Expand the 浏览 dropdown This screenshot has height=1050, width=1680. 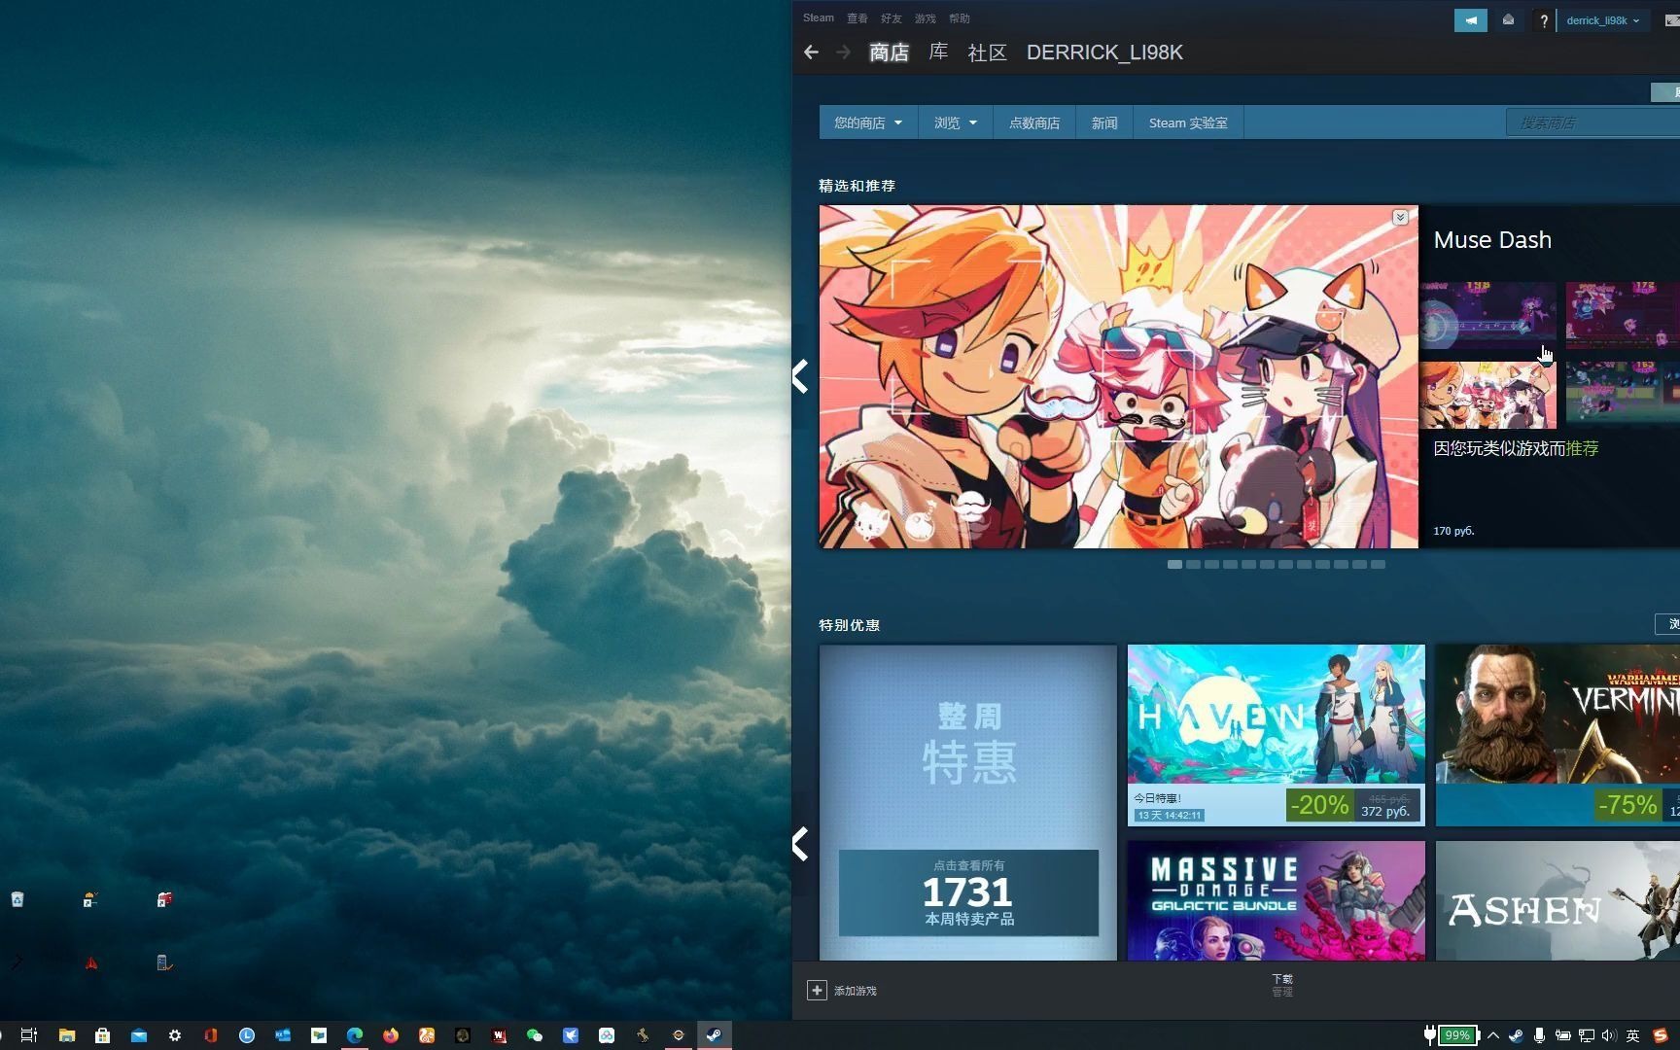click(955, 122)
